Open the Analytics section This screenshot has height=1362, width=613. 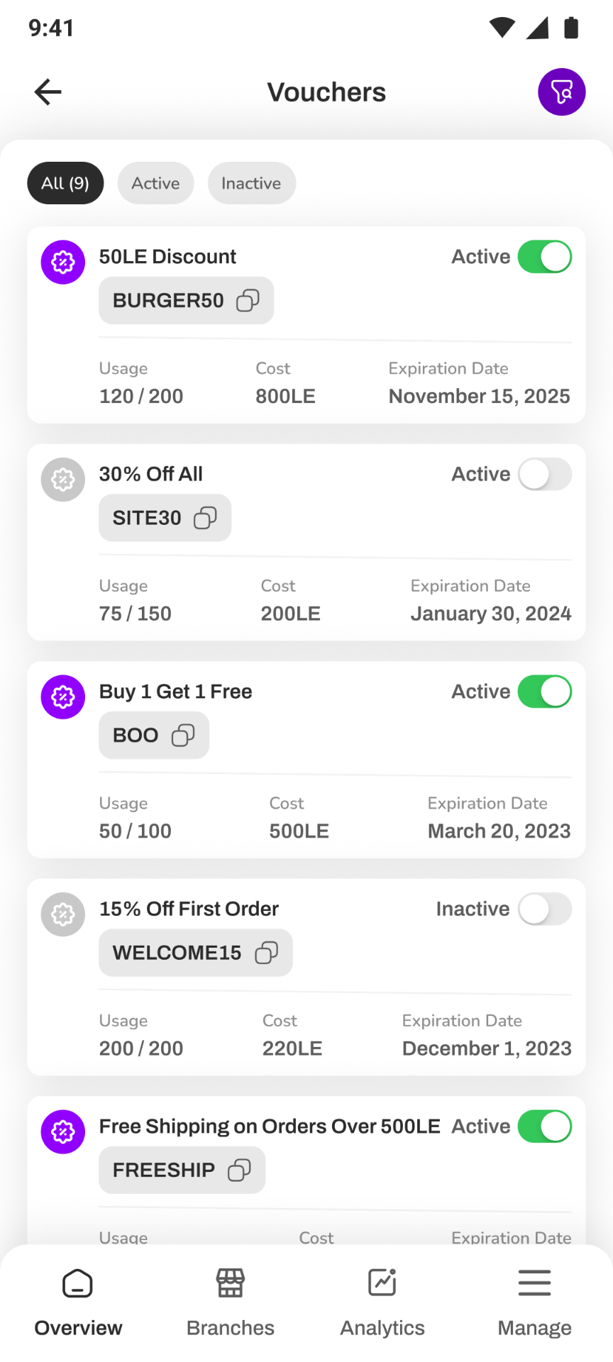tap(382, 1304)
